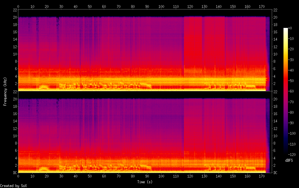Click the 170 label on the bottom time axis
299x188 pixels.
262,176
